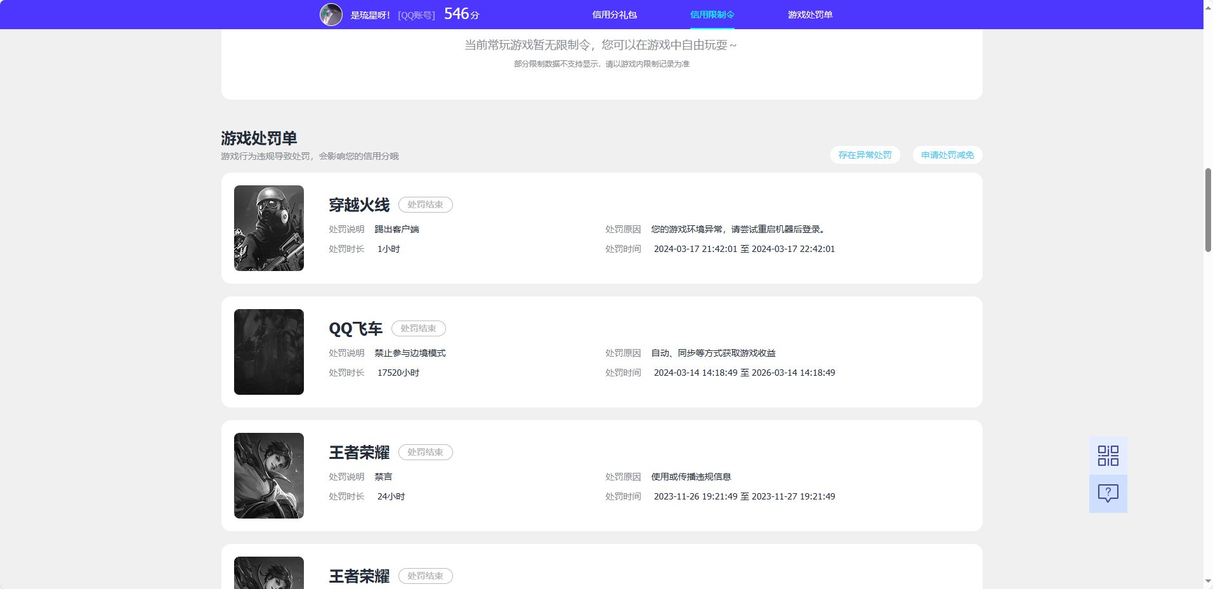Click the 穿越火线 game title
This screenshot has height=589, width=1213.
(359, 204)
